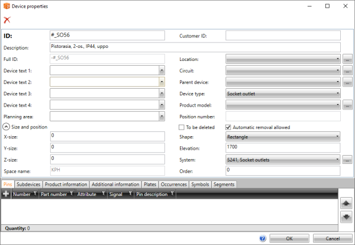
Task: Collapse the Size and position section
Action: 6,127
